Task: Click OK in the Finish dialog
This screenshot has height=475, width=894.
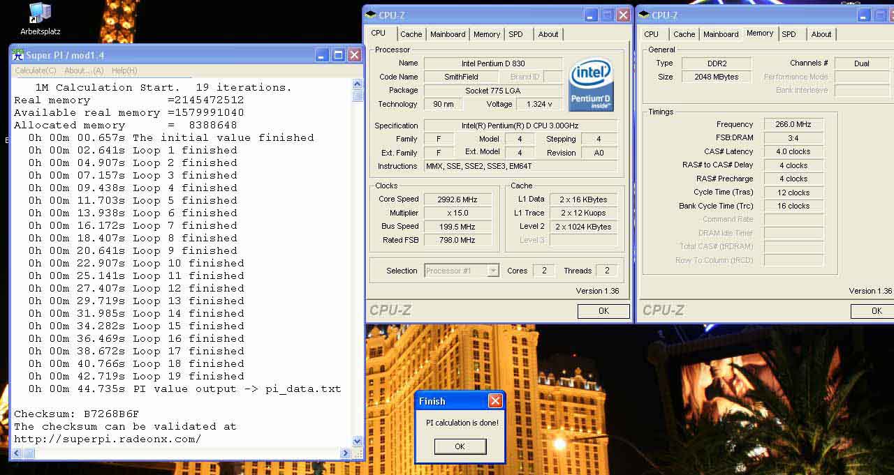Action: point(460,446)
